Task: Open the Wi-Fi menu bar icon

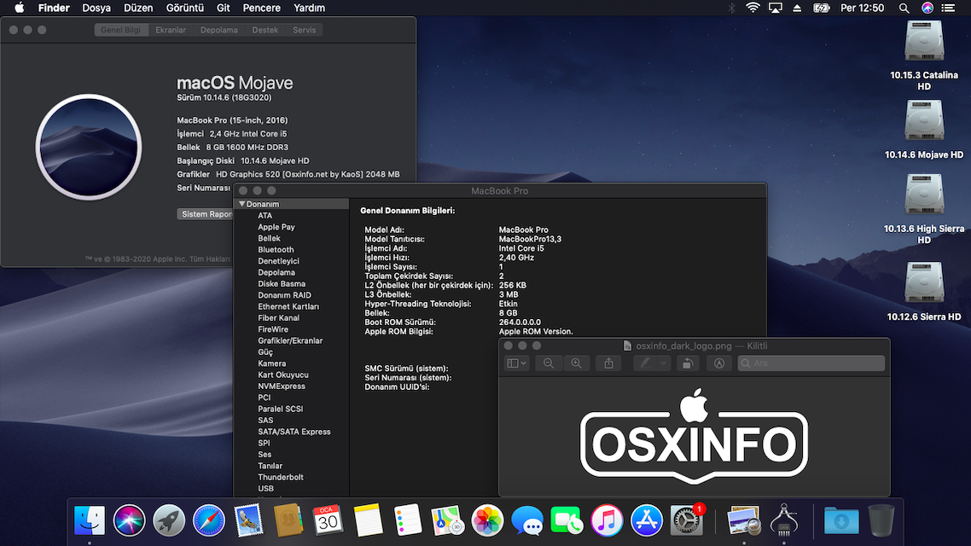Action: (x=753, y=8)
